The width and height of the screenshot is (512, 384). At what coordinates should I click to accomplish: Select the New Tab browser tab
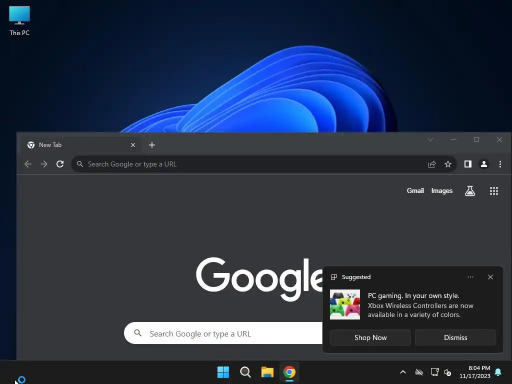point(82,145)
